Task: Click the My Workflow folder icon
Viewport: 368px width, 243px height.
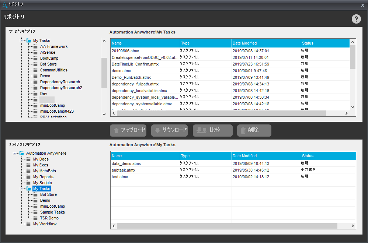Action: pyautogui.click(x=28, y=224)
